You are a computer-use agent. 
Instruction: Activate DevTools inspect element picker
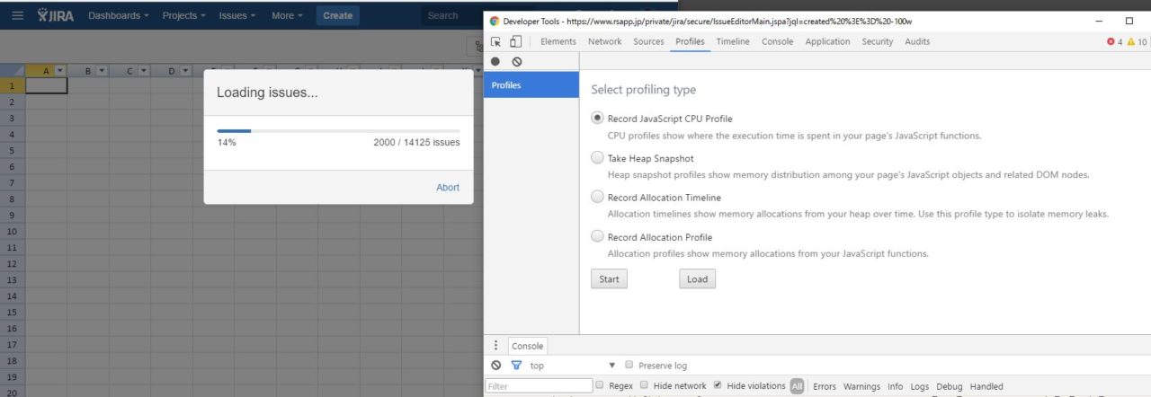coord(495,41)
